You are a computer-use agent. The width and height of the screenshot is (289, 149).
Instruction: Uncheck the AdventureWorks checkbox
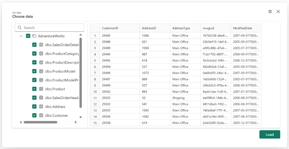tap(28, 36)
